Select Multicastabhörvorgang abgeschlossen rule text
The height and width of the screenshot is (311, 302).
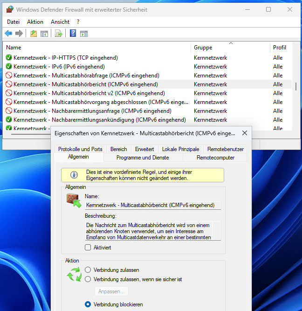[x=101, y=102]
